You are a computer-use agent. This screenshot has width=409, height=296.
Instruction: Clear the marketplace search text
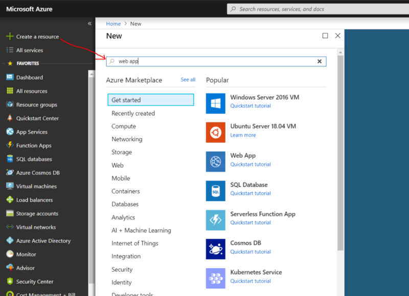coord(319,61)
